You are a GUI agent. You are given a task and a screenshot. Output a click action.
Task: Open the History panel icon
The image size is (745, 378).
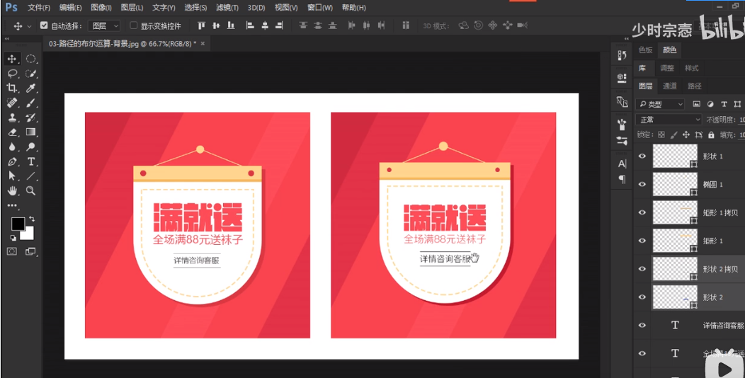pos(622,55)
